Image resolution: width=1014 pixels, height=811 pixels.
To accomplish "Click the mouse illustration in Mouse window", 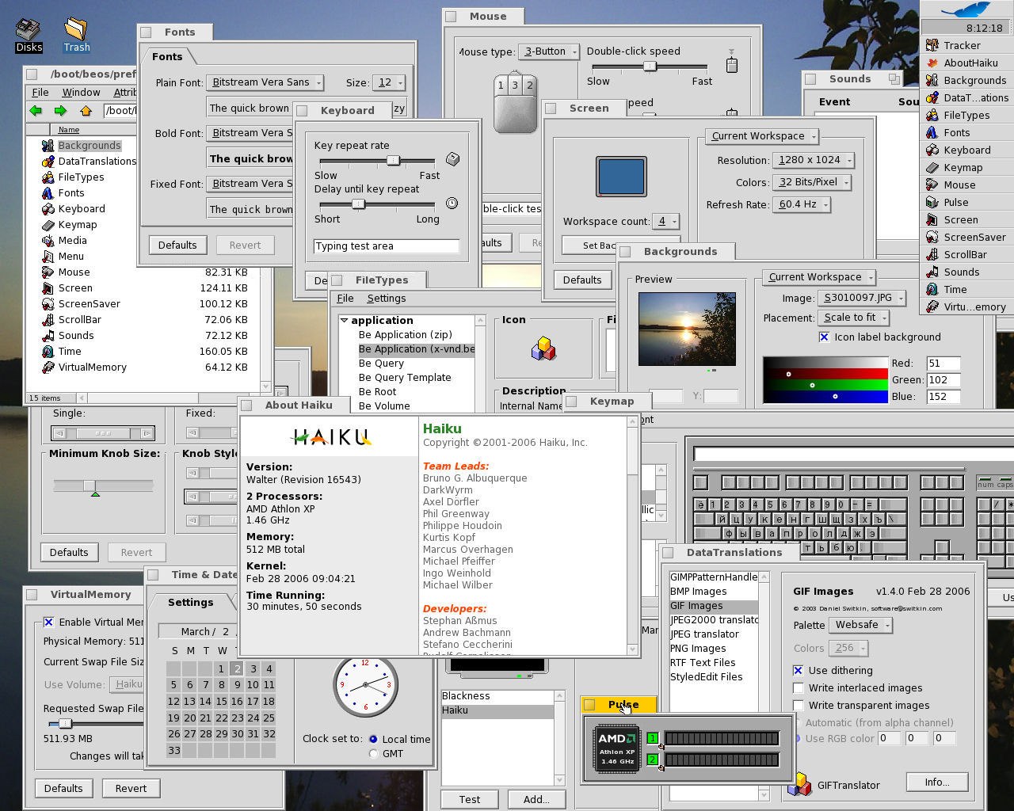I will coord(515,104).
